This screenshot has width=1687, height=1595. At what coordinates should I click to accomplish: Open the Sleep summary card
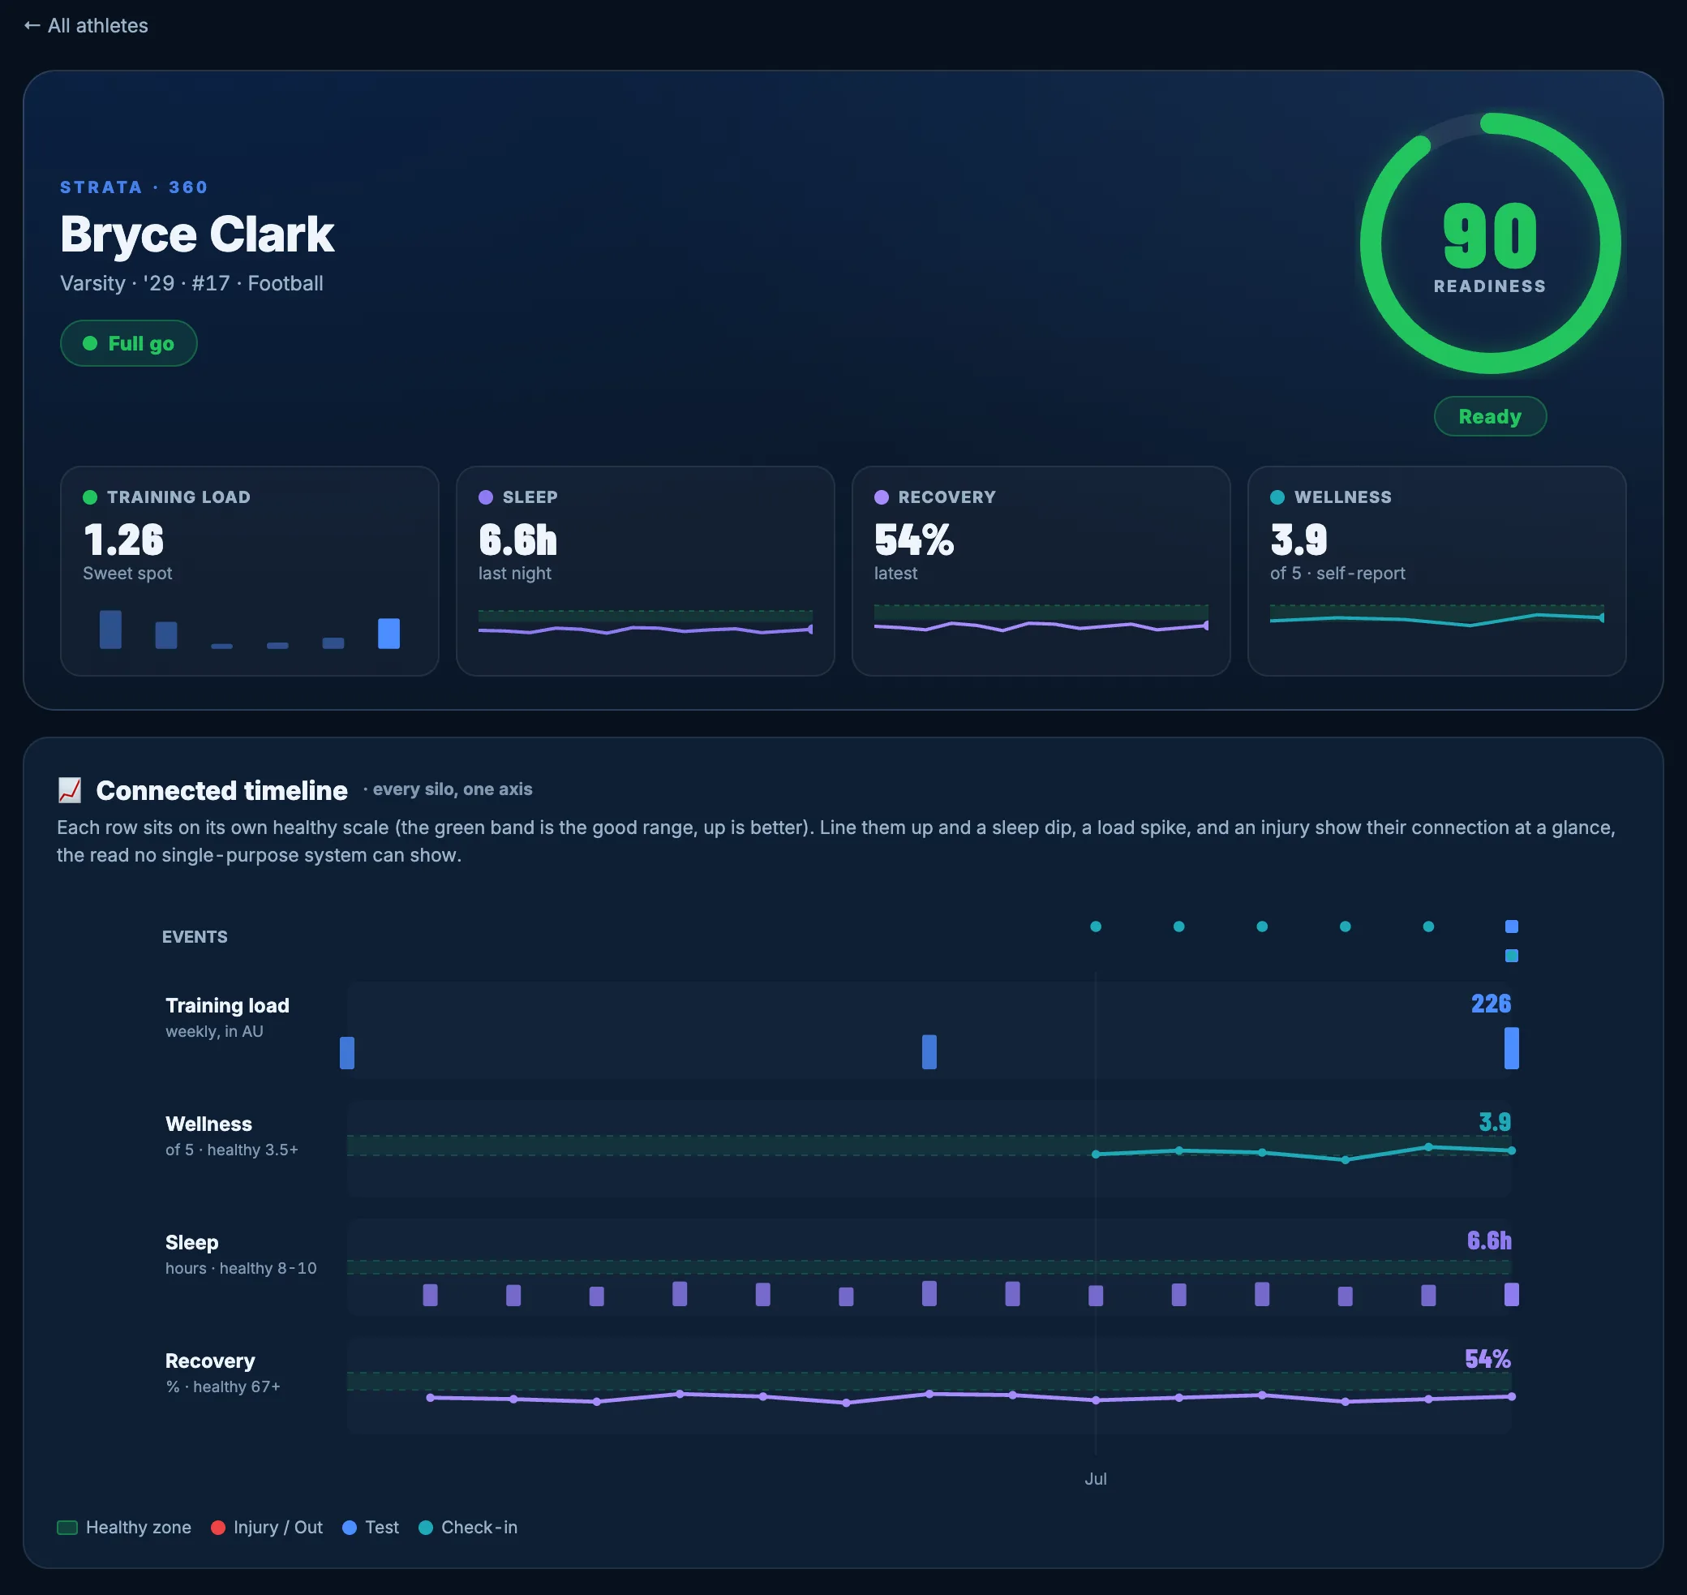tap(645, 570)
